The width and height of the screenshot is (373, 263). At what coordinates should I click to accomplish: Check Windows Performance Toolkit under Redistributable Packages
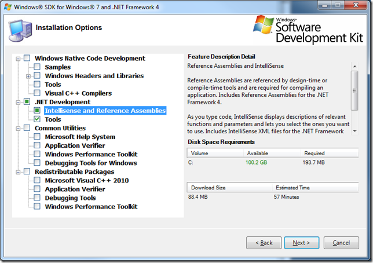point(37,206)
